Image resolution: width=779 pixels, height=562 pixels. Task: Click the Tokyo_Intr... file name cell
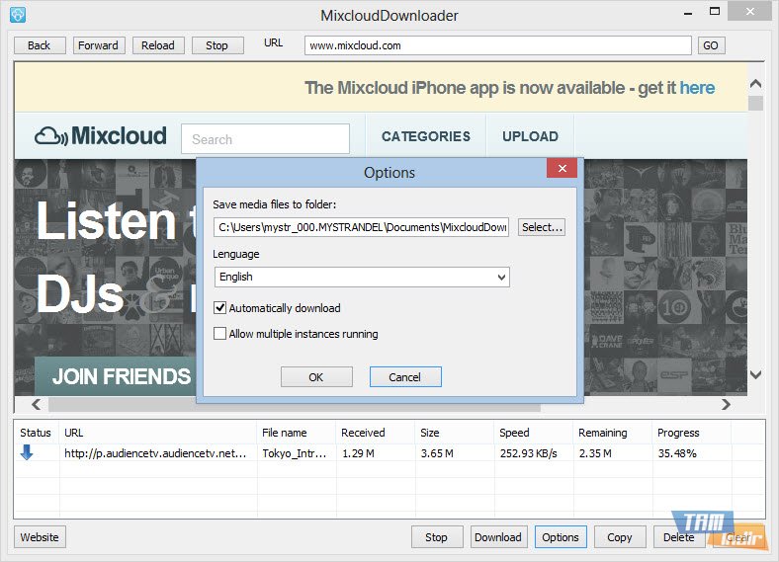(295, 453)
